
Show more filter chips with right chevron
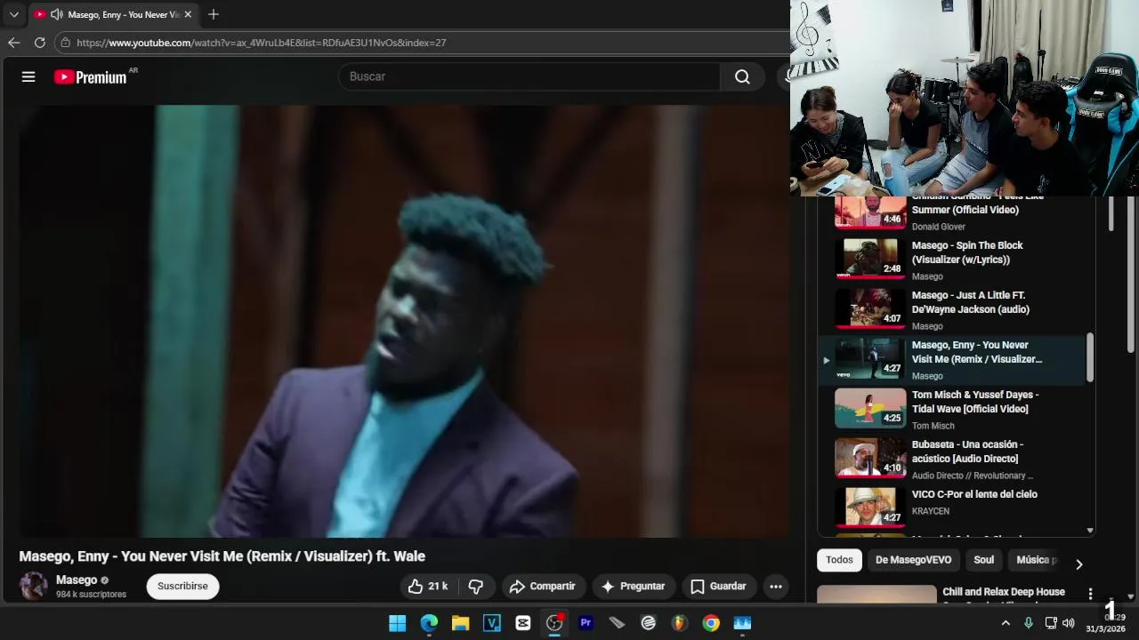point(1078,564)
